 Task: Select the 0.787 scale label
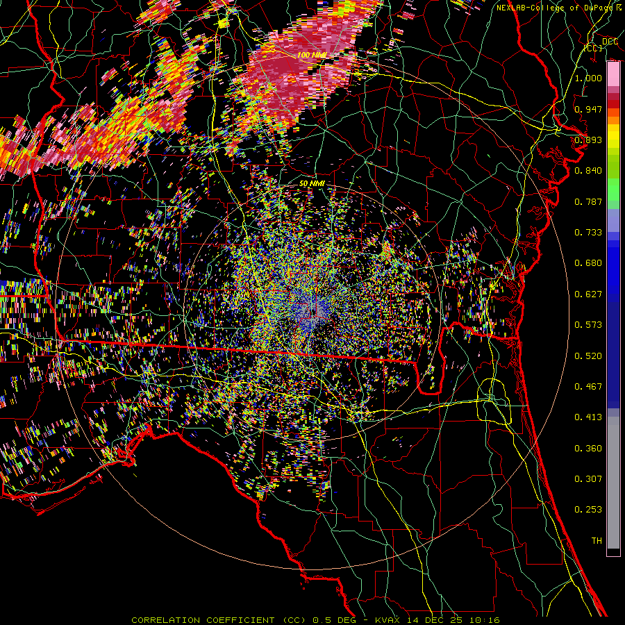pos(588,201)
